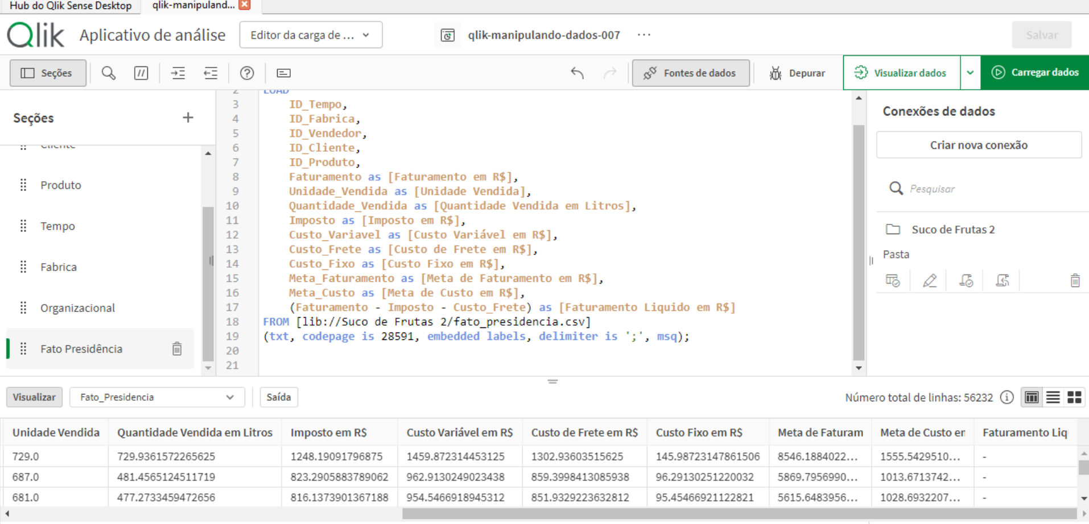The height and width of the screenshot is (524, 1089).
Task: Switch to table grid preview view
Action: (1031, 397)
